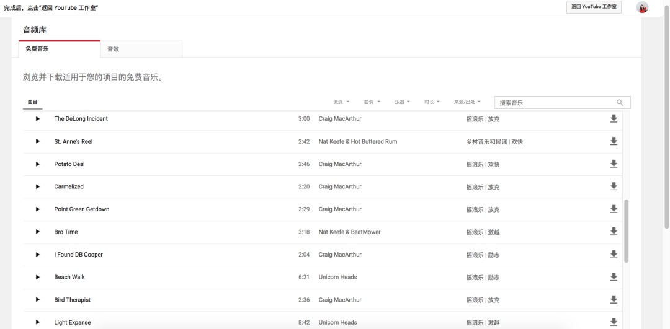The image size is (670, 329).
Task: Open the 流派 genre filter dropdown
Action: (x=341, y=102)
